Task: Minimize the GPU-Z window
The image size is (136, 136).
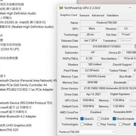Action: coord(130,8)
